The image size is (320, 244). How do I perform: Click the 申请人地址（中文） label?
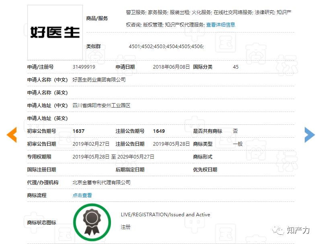[47, 106]
